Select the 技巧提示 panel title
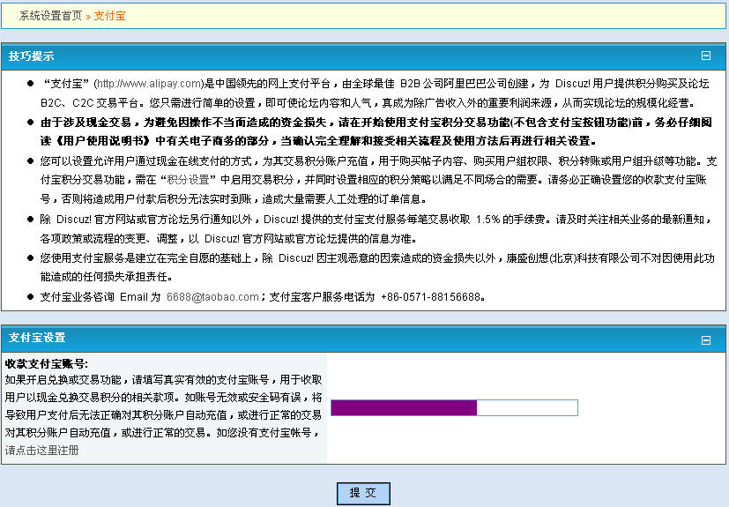 [31, 56]
